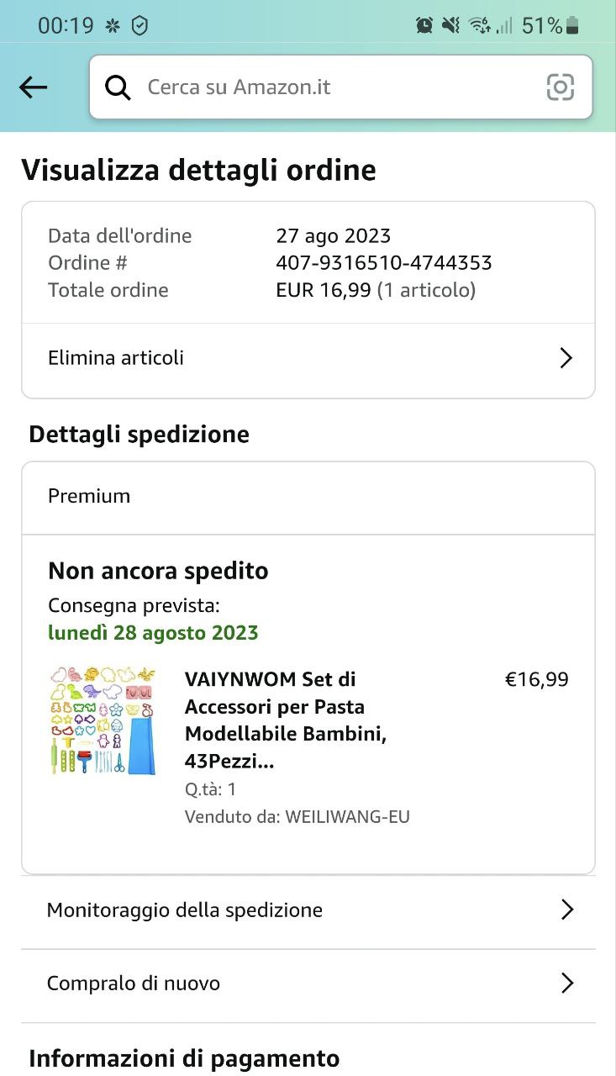Select Compralo di nuovo option

(x=134, y=983)
